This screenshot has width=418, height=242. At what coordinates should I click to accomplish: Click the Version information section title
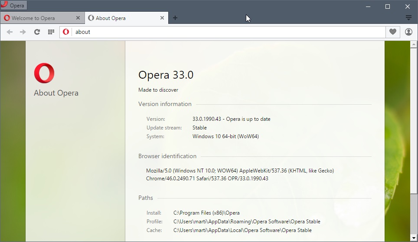click(x=165, y=104)
